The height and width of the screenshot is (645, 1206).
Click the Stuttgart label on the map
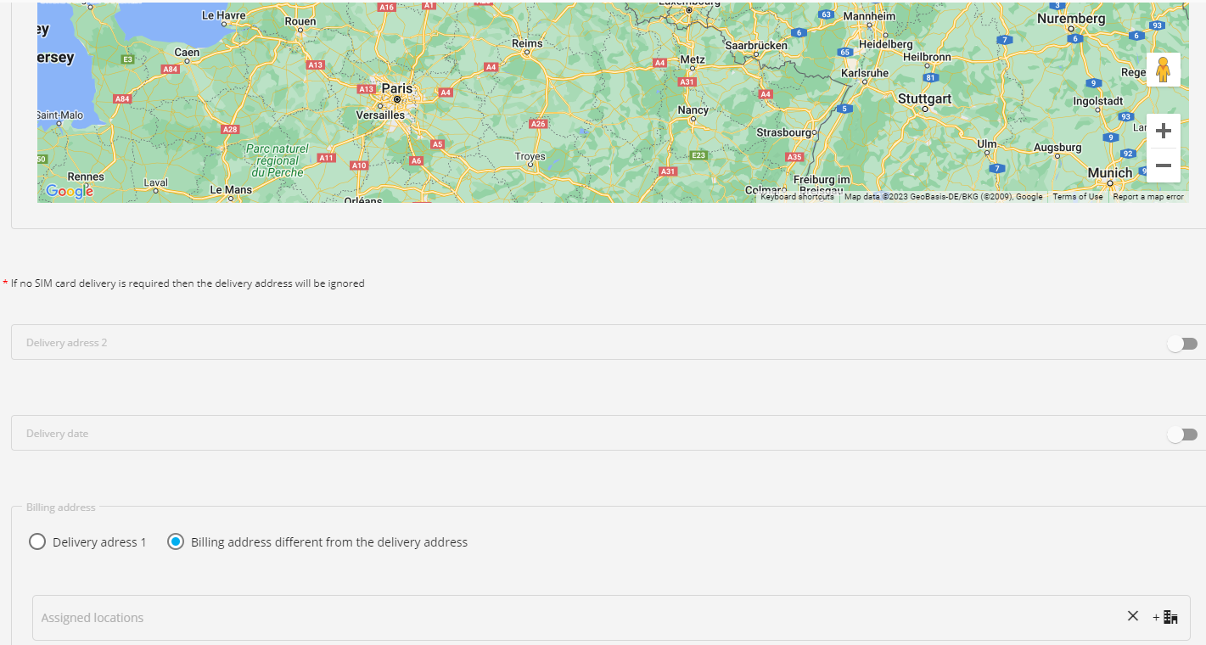(924, 98)
